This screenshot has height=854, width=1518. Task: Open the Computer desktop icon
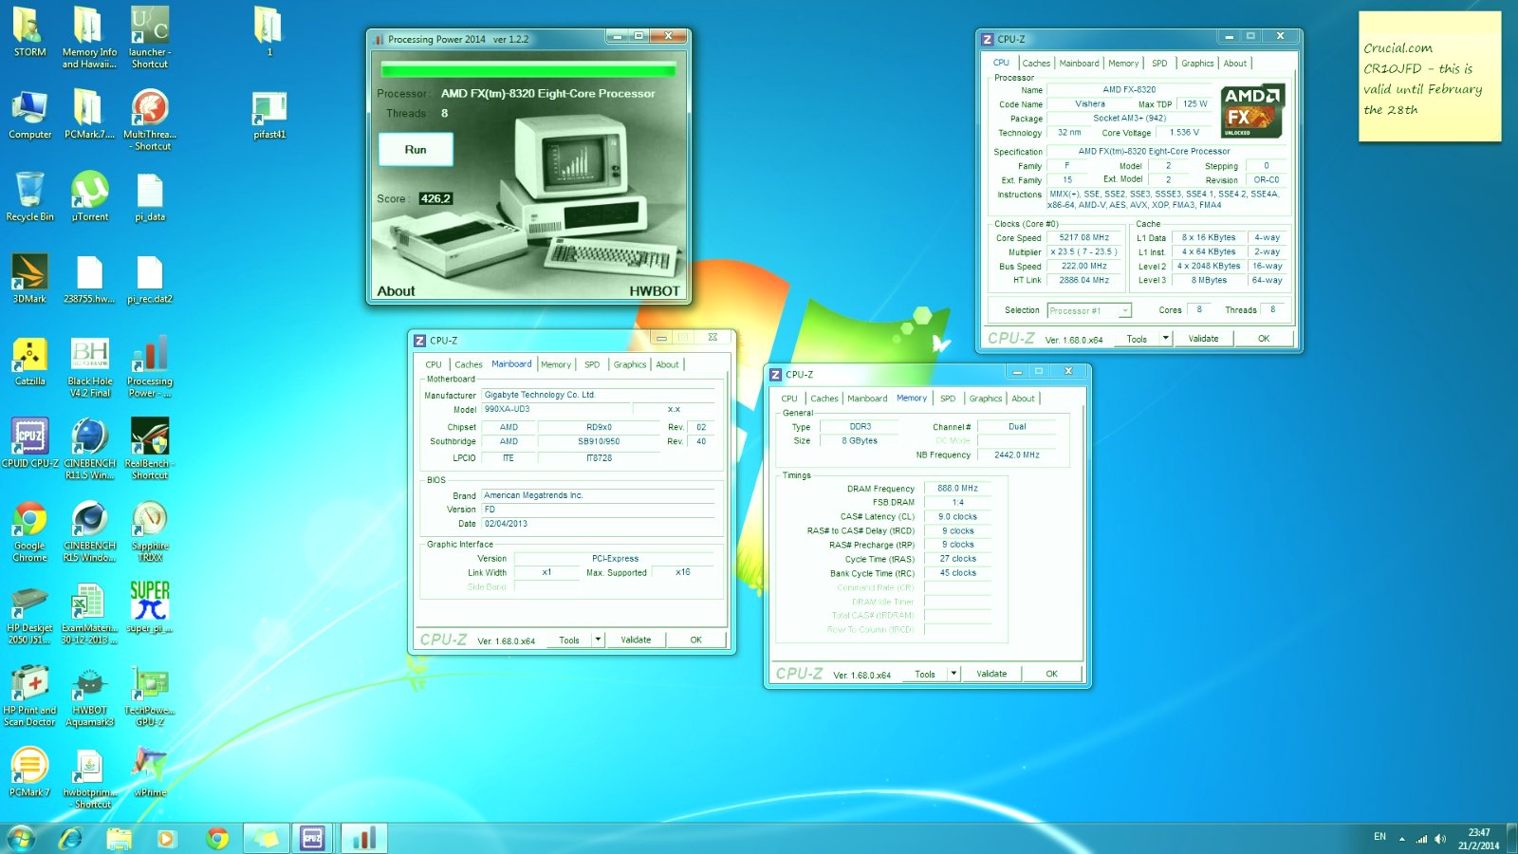pos(29,115)
